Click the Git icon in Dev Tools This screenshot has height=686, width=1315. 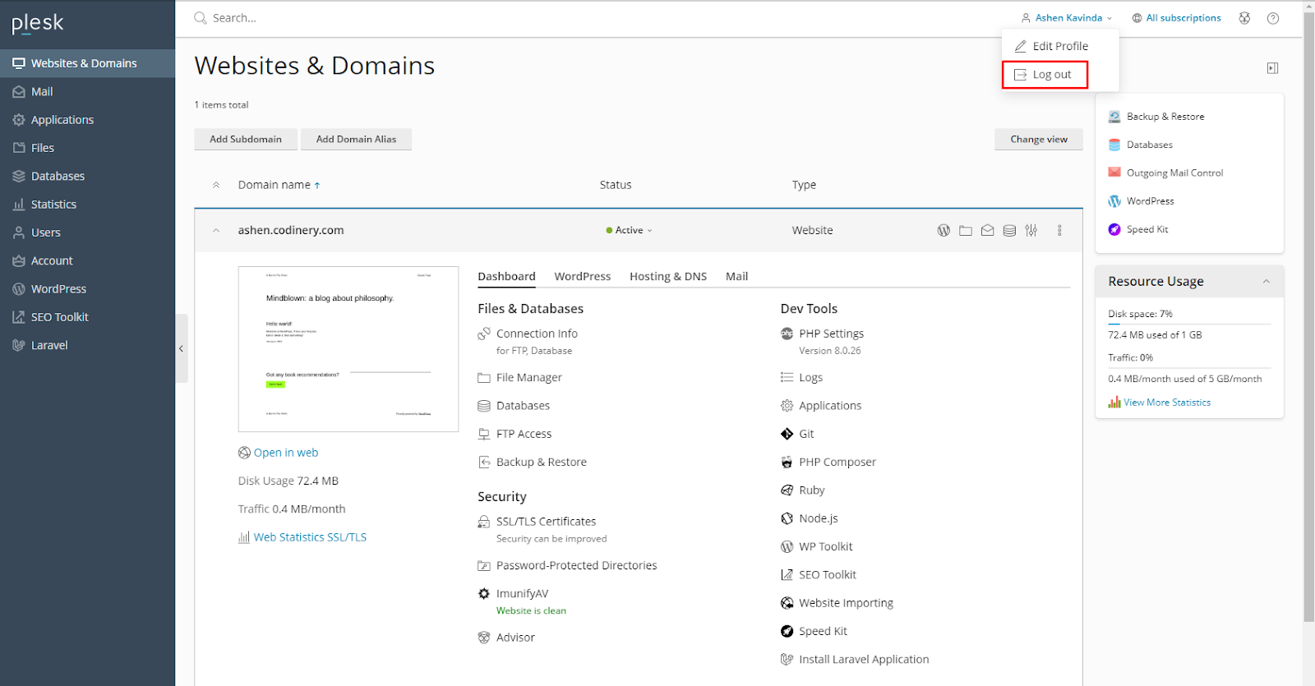787,434
